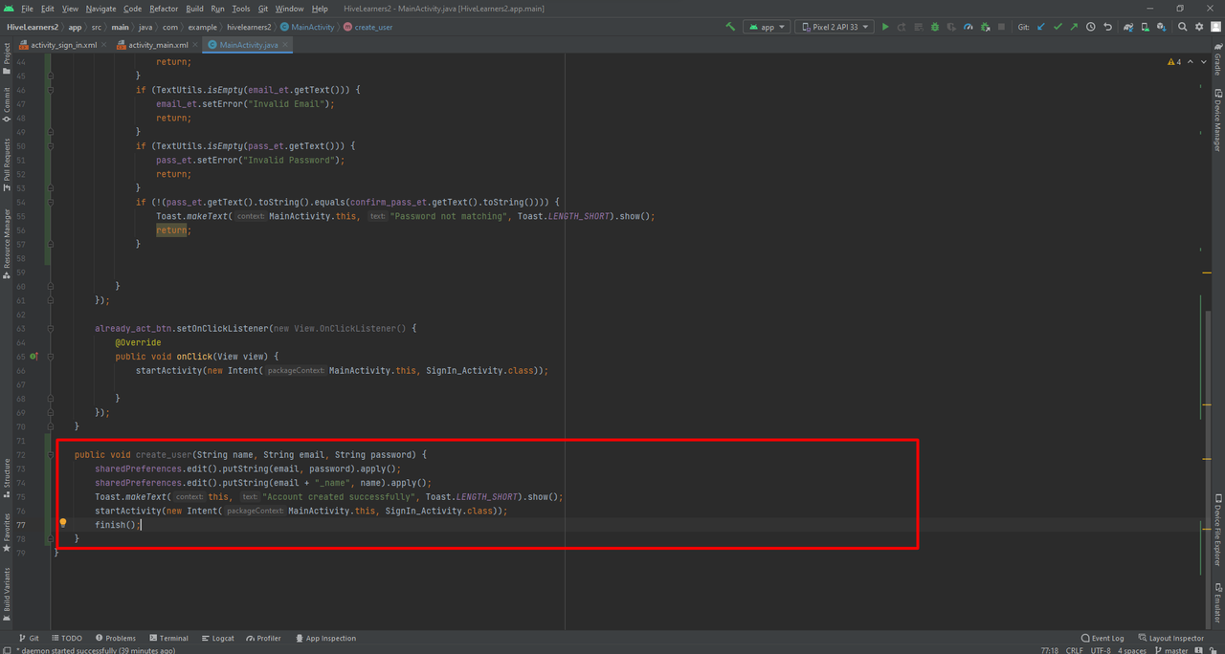Open Search Everywhere magnifier icon

tap(1182, 27)
